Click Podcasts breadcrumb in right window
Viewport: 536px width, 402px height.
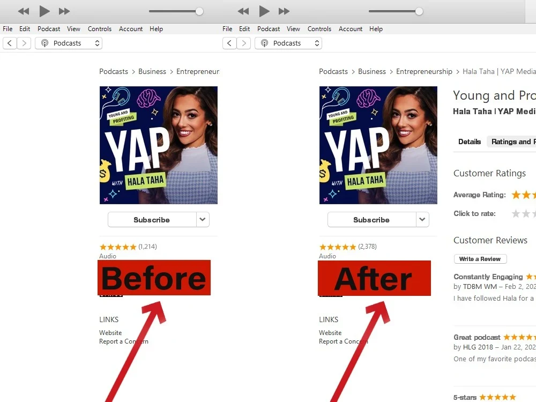click(x=333, y=71)
